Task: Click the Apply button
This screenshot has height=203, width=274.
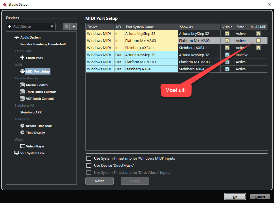Action: tap(135, 181)
